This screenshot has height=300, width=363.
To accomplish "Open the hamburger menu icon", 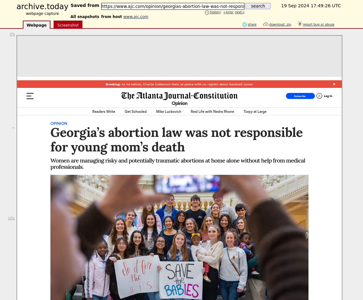I will [30, 96].
